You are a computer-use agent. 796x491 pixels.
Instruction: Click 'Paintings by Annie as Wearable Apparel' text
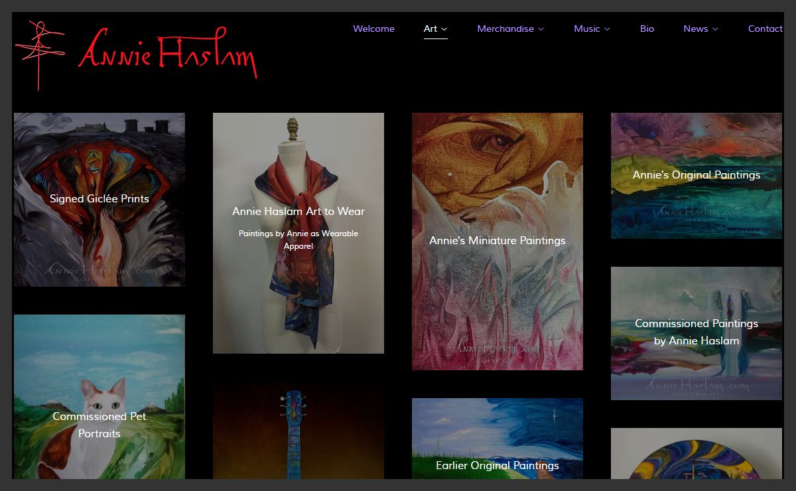pos(298,240)
